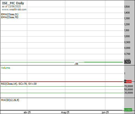This screenshot has width=135, height=114.
Task: Click the 0,700 price axis label
Action: coord(127,54)
